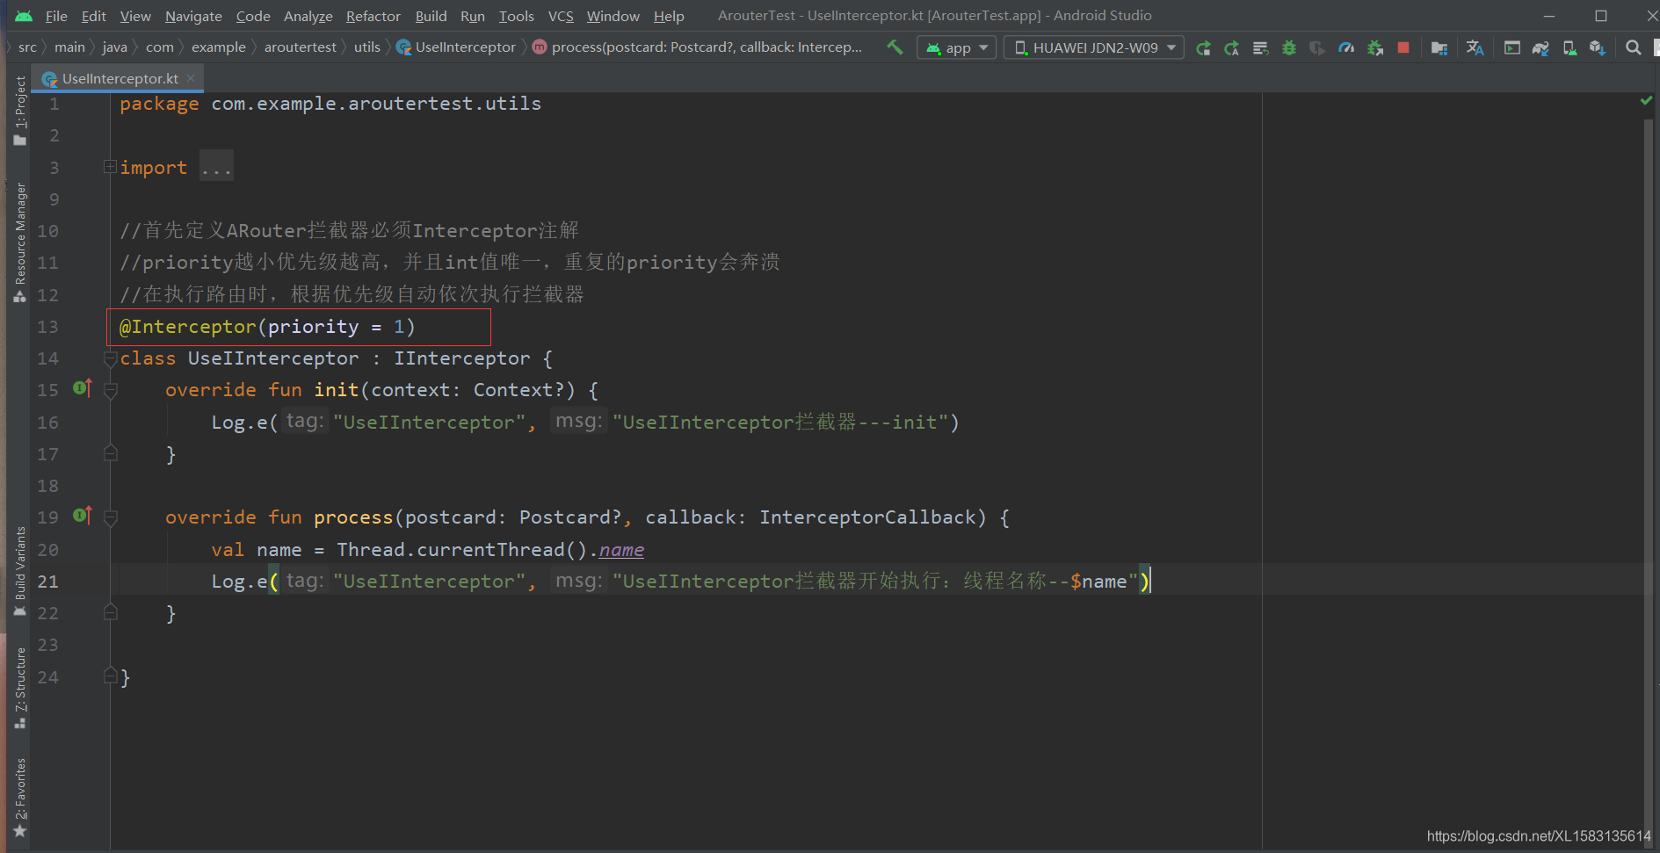
Task: Click the green inspection checkmark indicator
Action: (x=1646, y=101)
